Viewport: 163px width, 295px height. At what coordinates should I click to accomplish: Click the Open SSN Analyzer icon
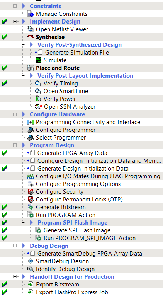(x=38, y=106)
